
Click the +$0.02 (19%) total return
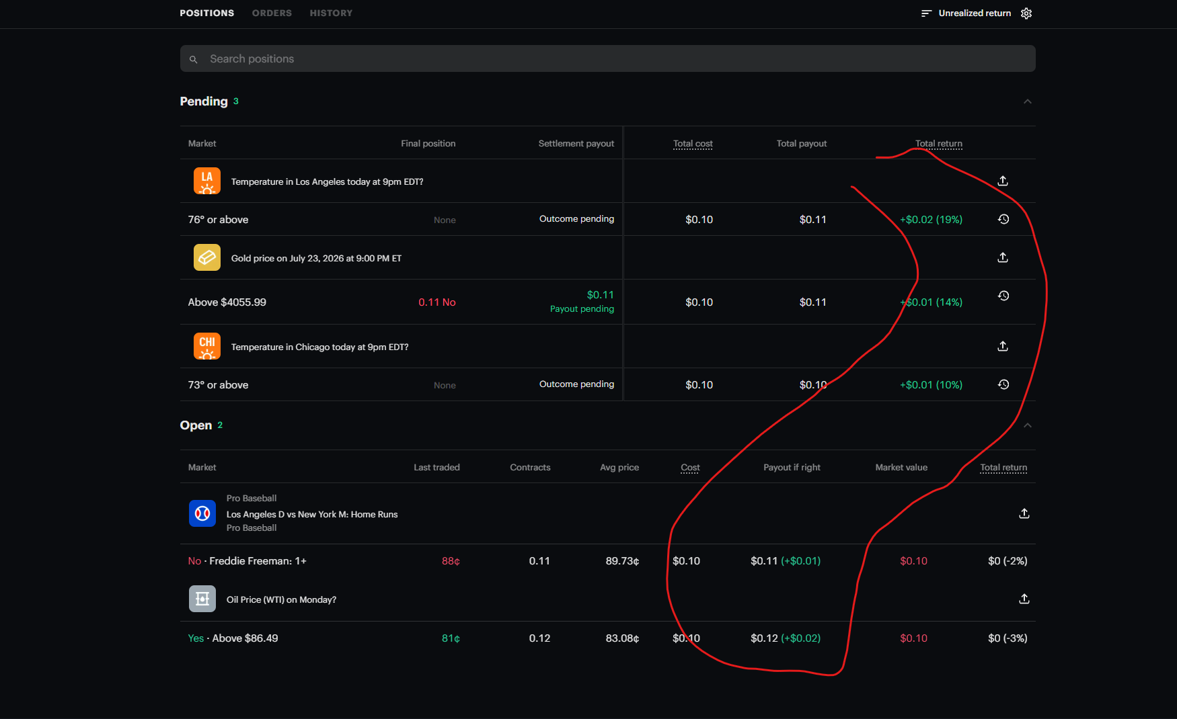pos(931,220)
